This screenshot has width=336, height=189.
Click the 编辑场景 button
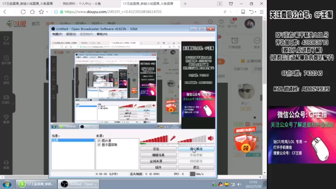pos(158,155)
